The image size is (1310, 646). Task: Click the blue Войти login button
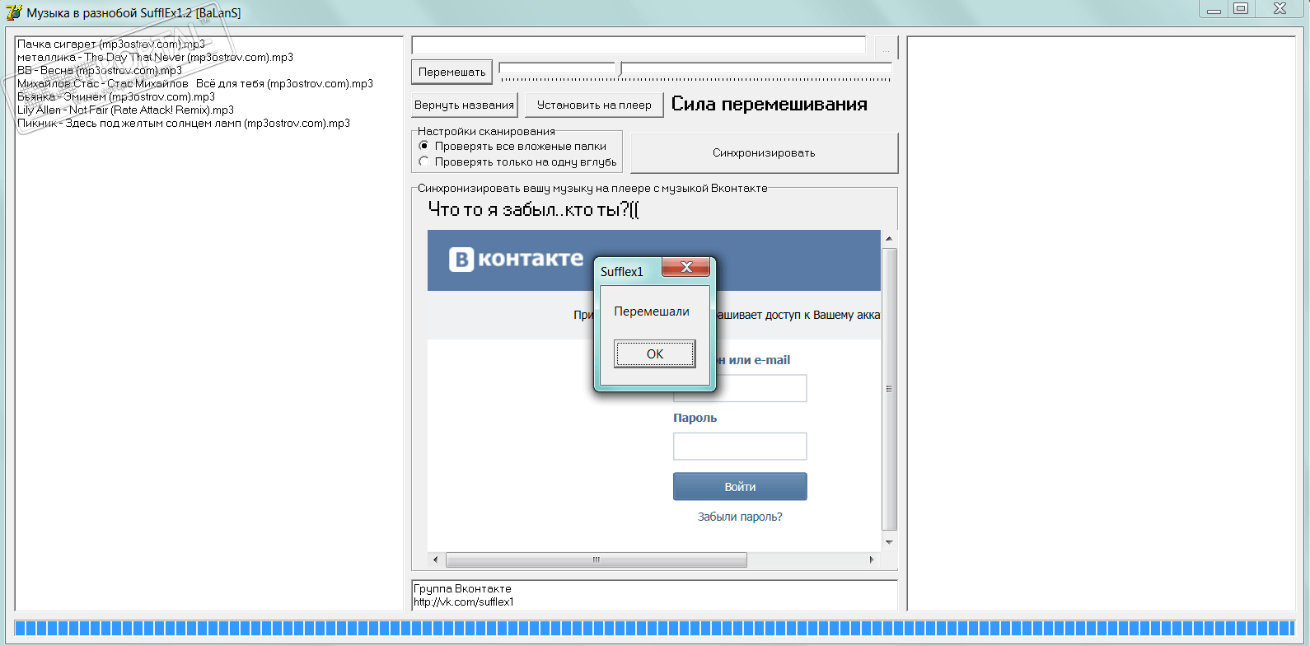[x=740, y=486]
